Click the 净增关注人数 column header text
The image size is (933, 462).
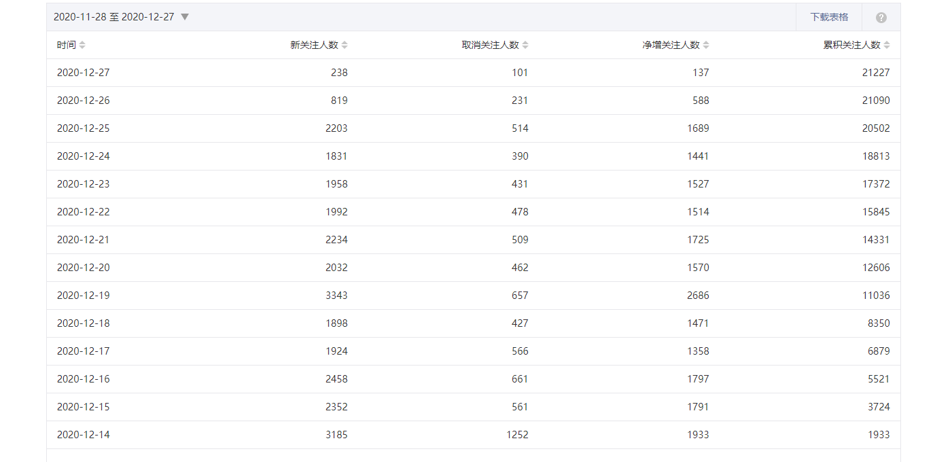click(x=671, y=45)
